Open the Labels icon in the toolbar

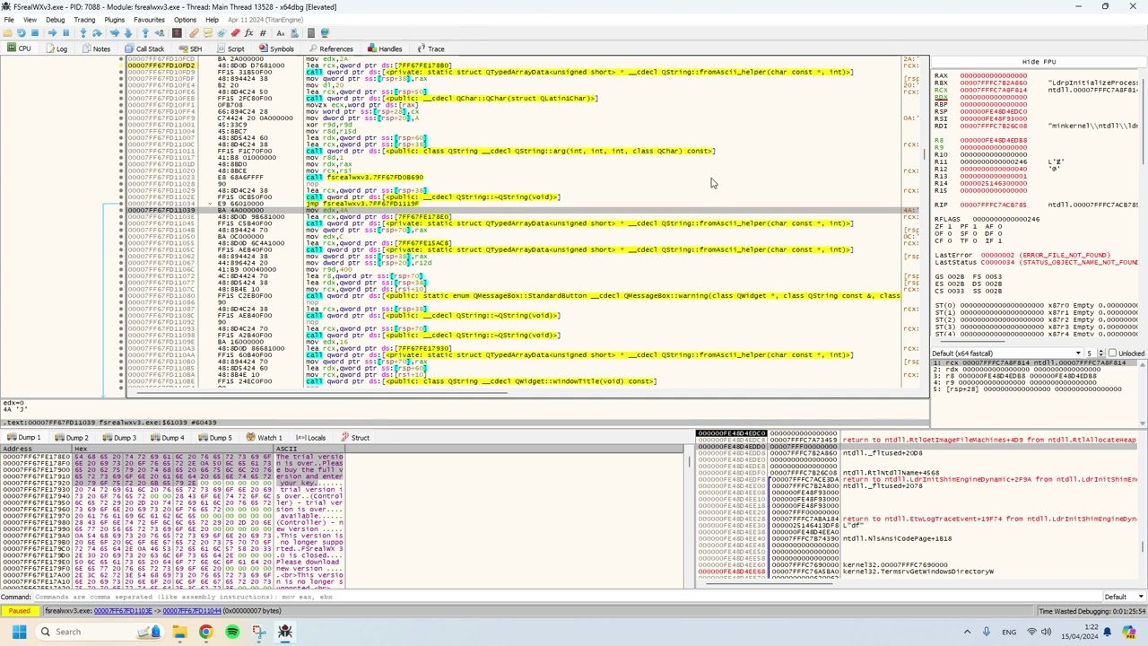pyautogui.click(x=222, y=33)
